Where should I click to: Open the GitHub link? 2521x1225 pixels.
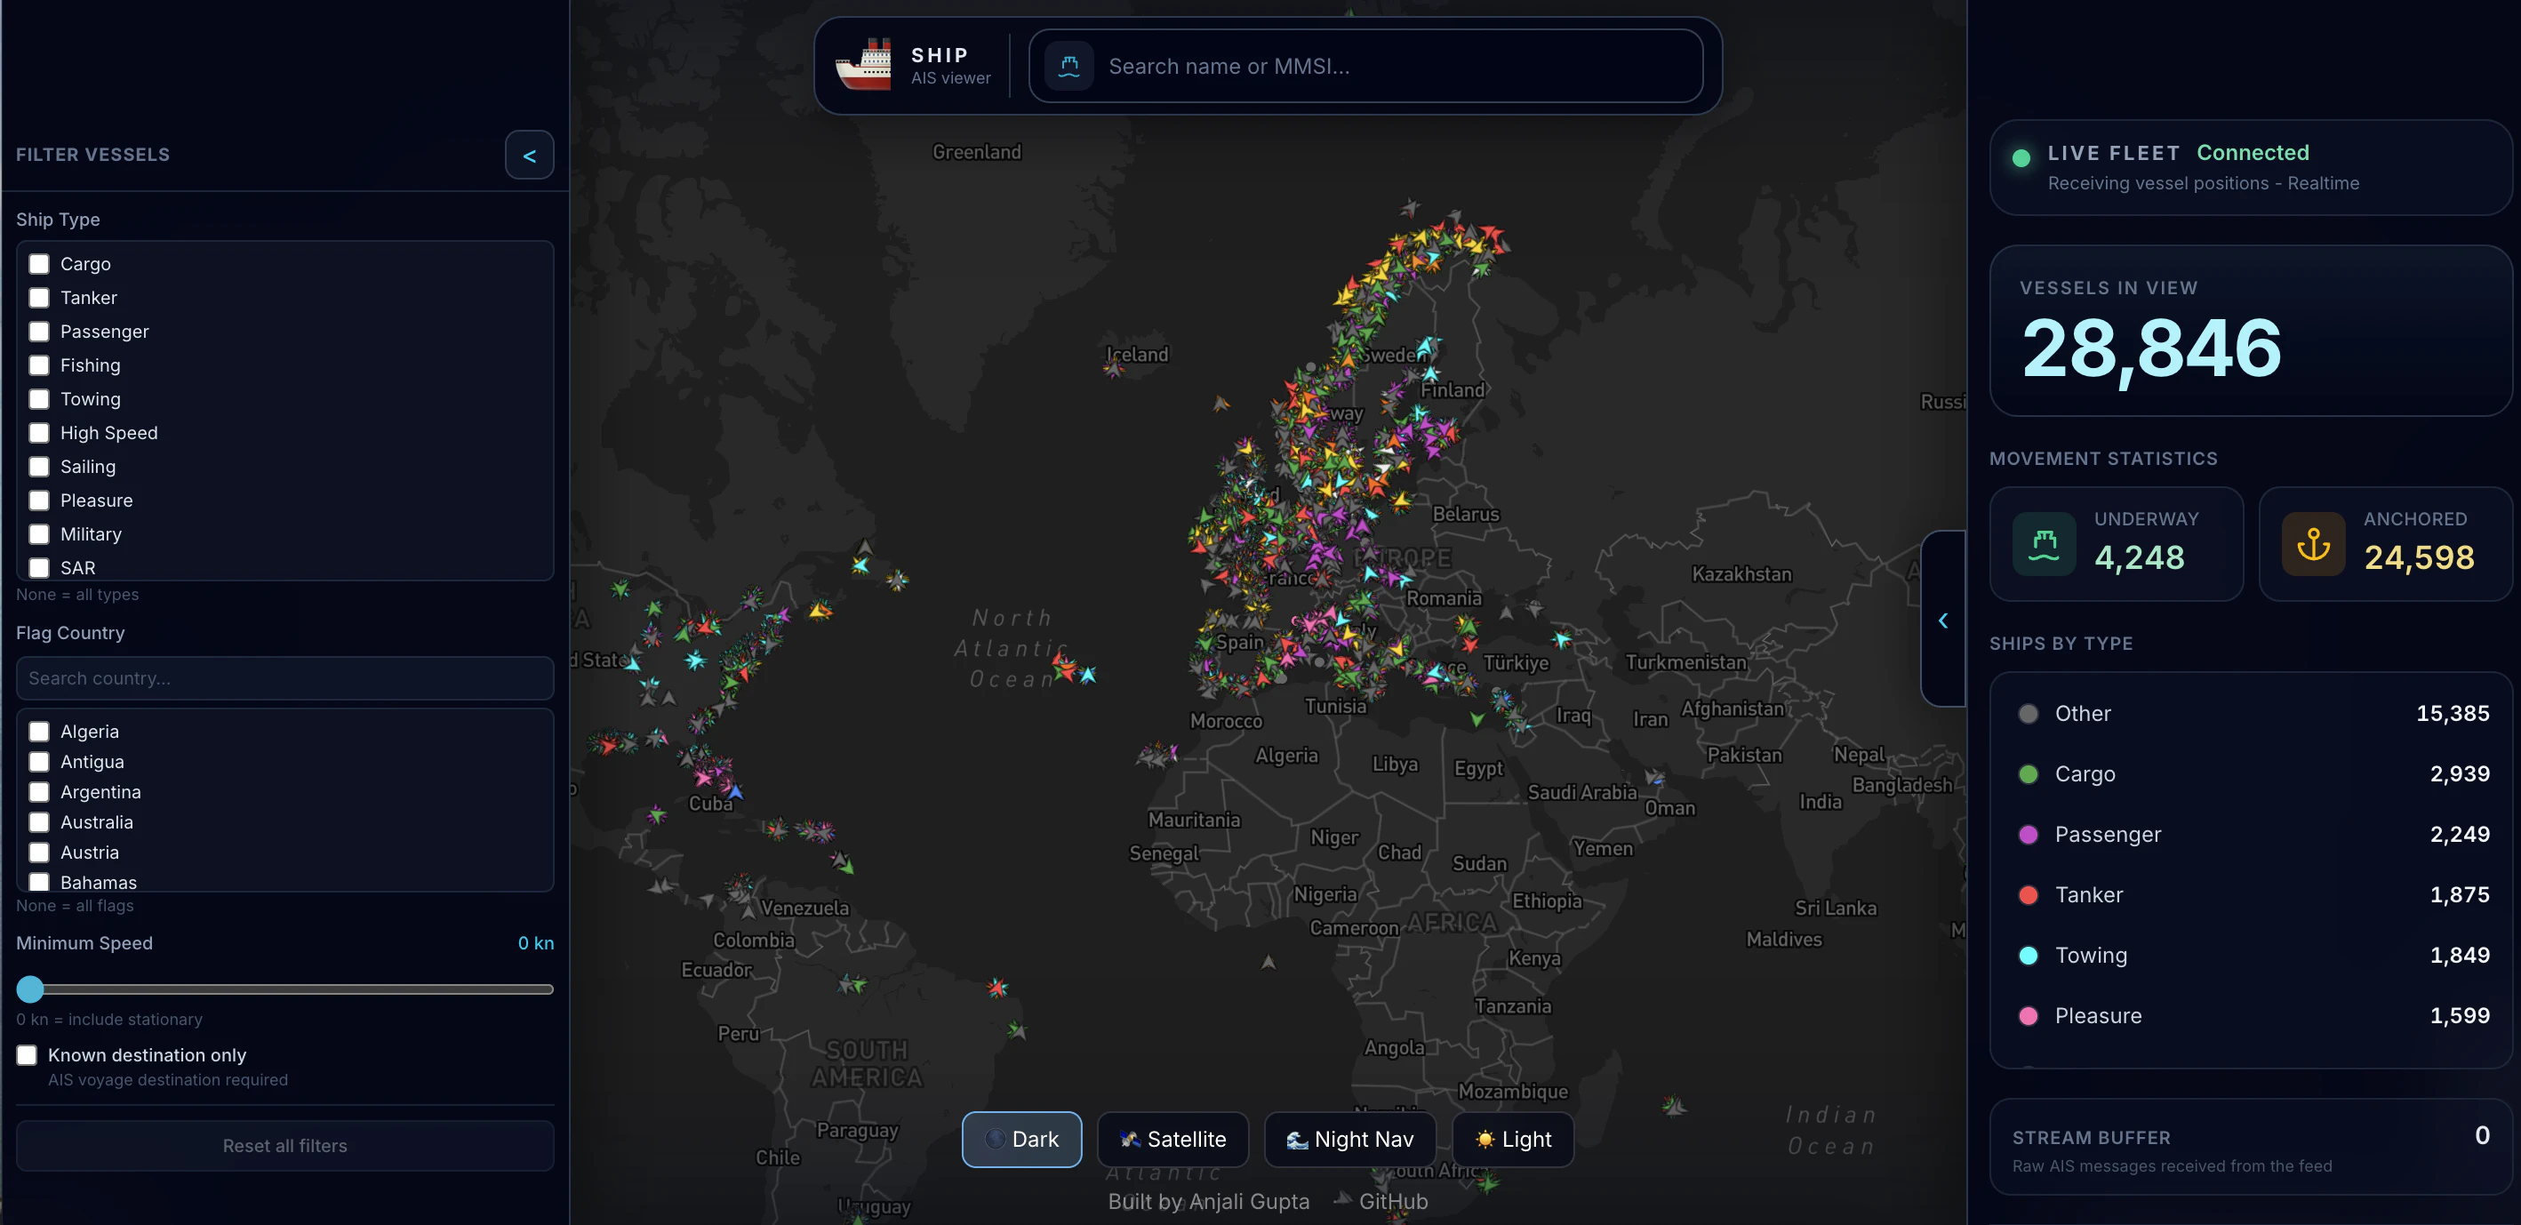click(x=1393, y=1202)
